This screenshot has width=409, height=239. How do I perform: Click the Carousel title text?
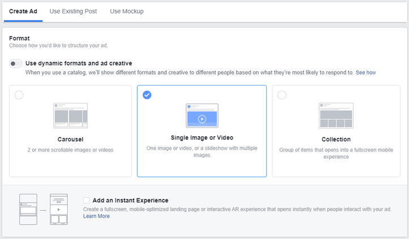click(x=70, y=140)
